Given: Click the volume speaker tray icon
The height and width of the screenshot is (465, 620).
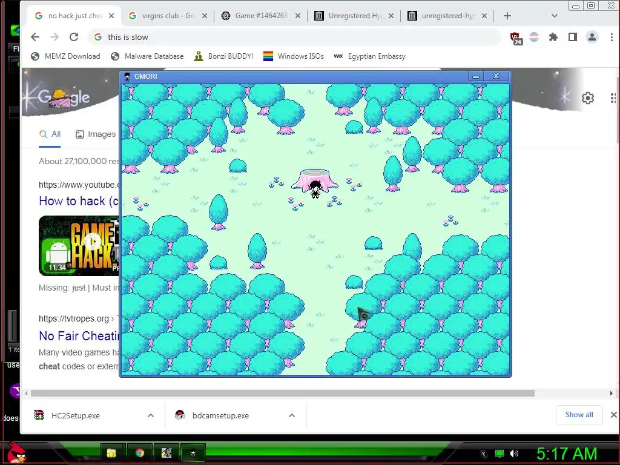Looking at the screenshot, I should click(514, 453).
